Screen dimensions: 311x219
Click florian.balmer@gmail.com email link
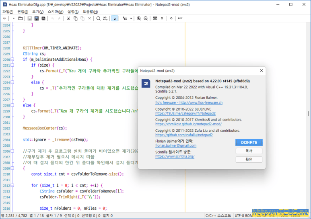point(176,145)
